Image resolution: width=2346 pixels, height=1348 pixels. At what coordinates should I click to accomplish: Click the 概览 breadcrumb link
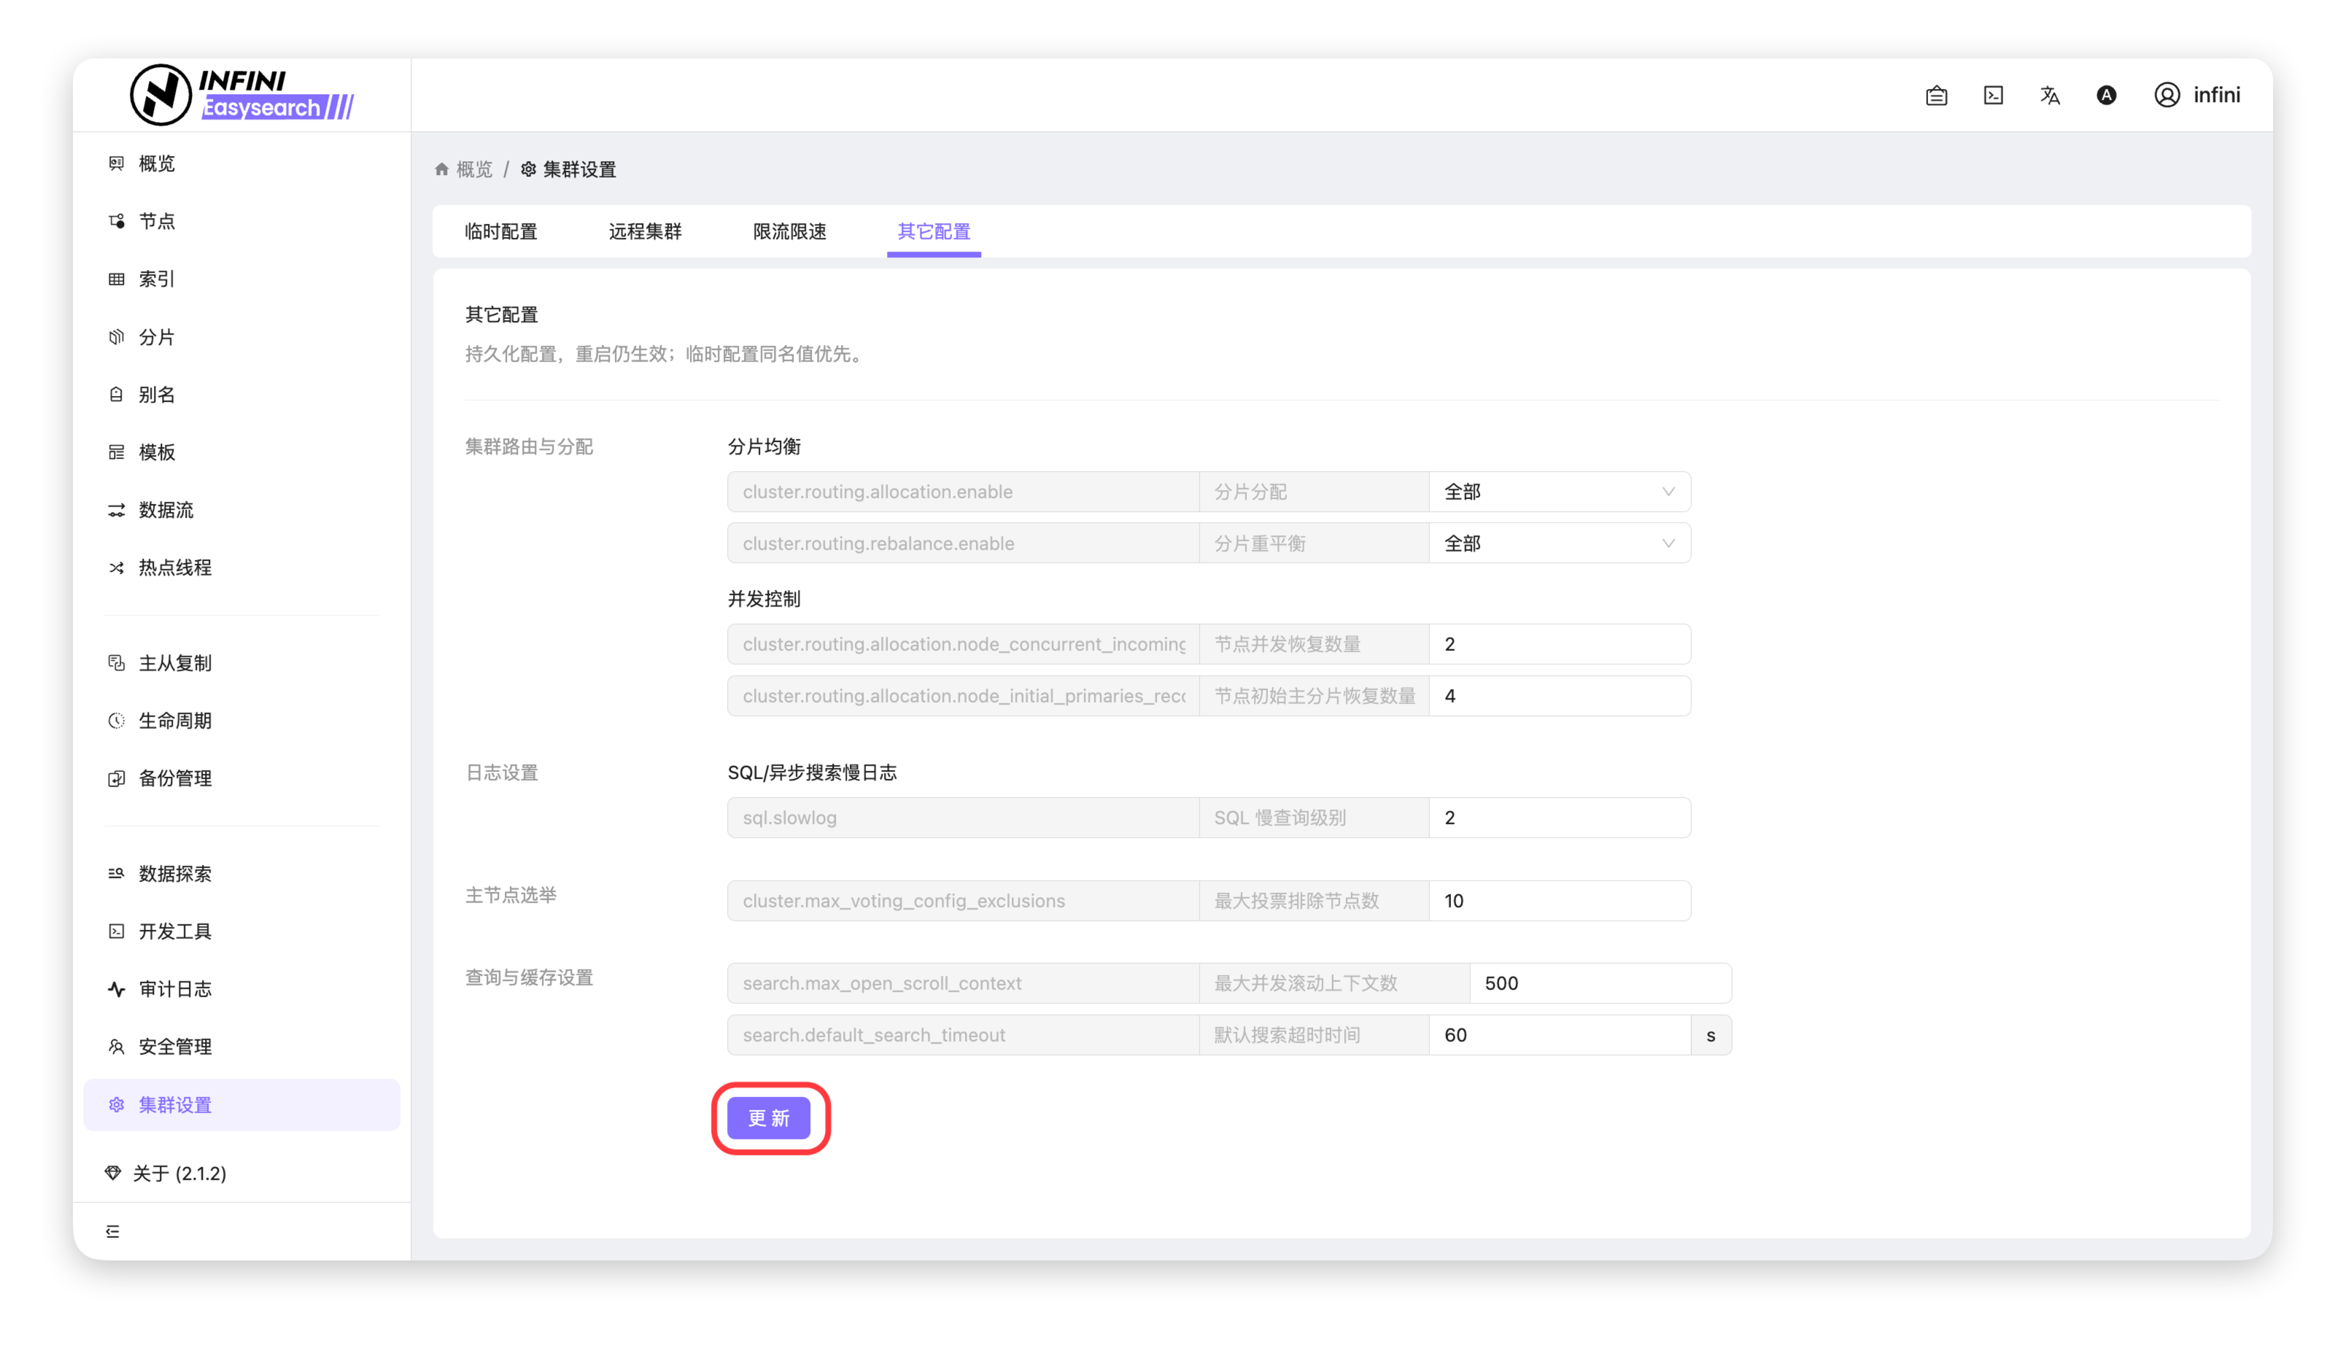474,169
